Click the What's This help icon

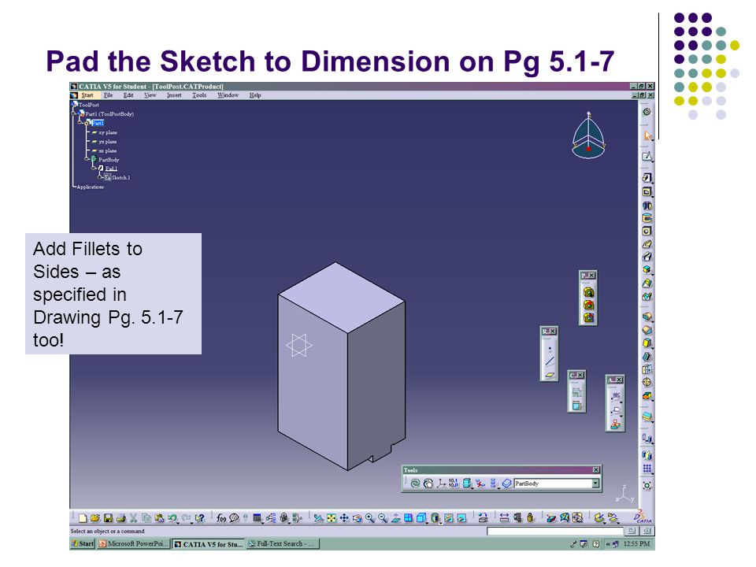pos(199,518)
